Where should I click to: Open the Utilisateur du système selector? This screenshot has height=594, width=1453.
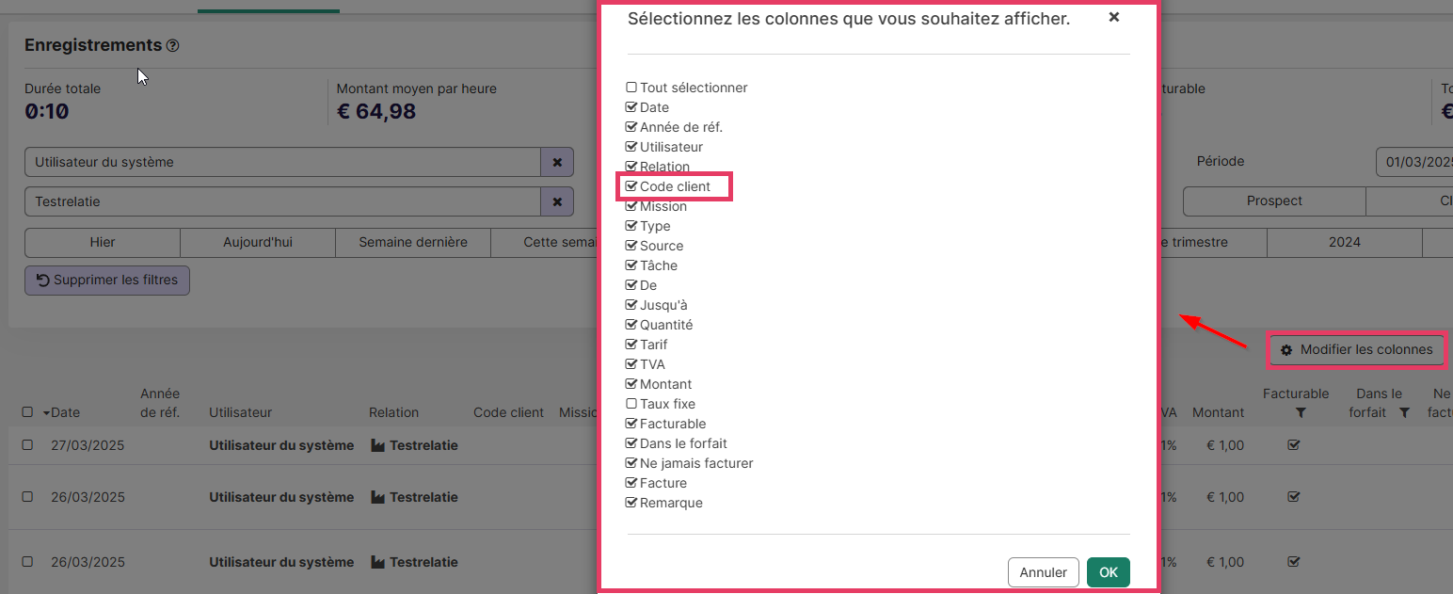pyautogui.click(x=282, y=162)
